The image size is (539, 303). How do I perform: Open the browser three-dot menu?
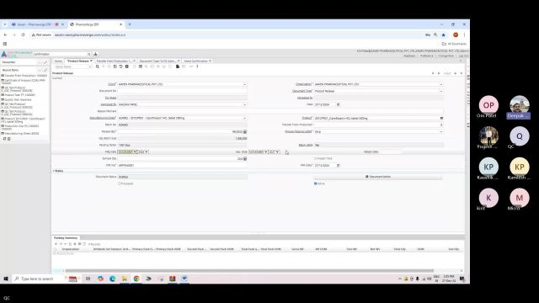click(464, 35)
